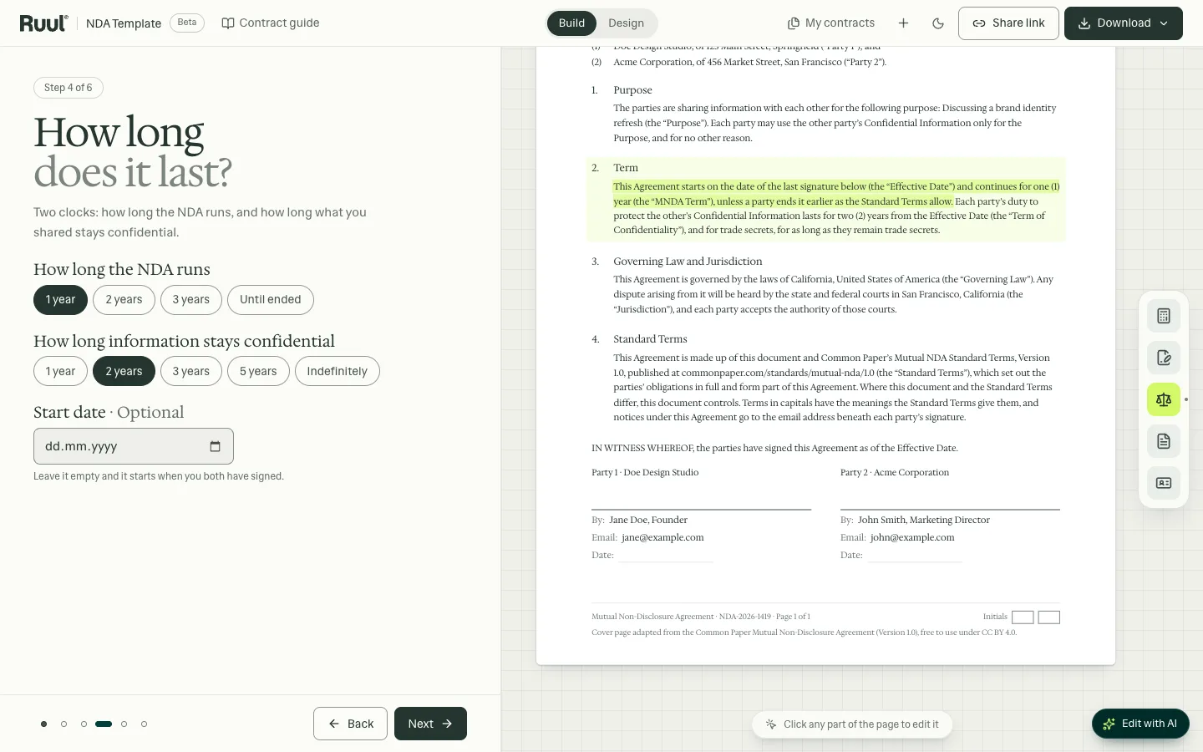
Task: Go to sixth step progress dot
Action: [144, 724]
